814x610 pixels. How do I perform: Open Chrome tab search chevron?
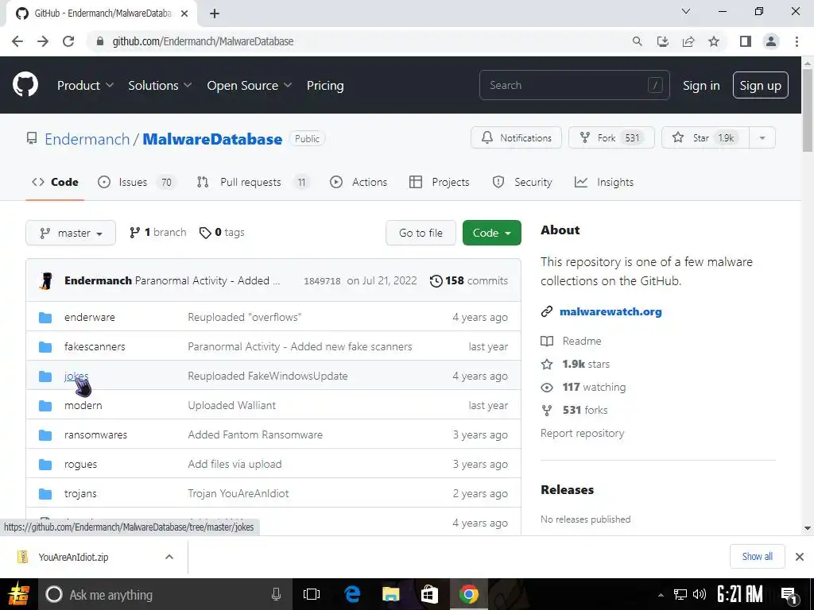point(686,11)
